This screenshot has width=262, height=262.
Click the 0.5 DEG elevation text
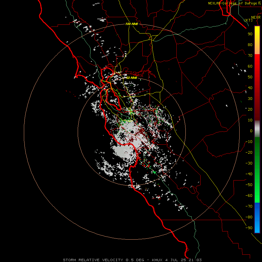tap(135, 260)
